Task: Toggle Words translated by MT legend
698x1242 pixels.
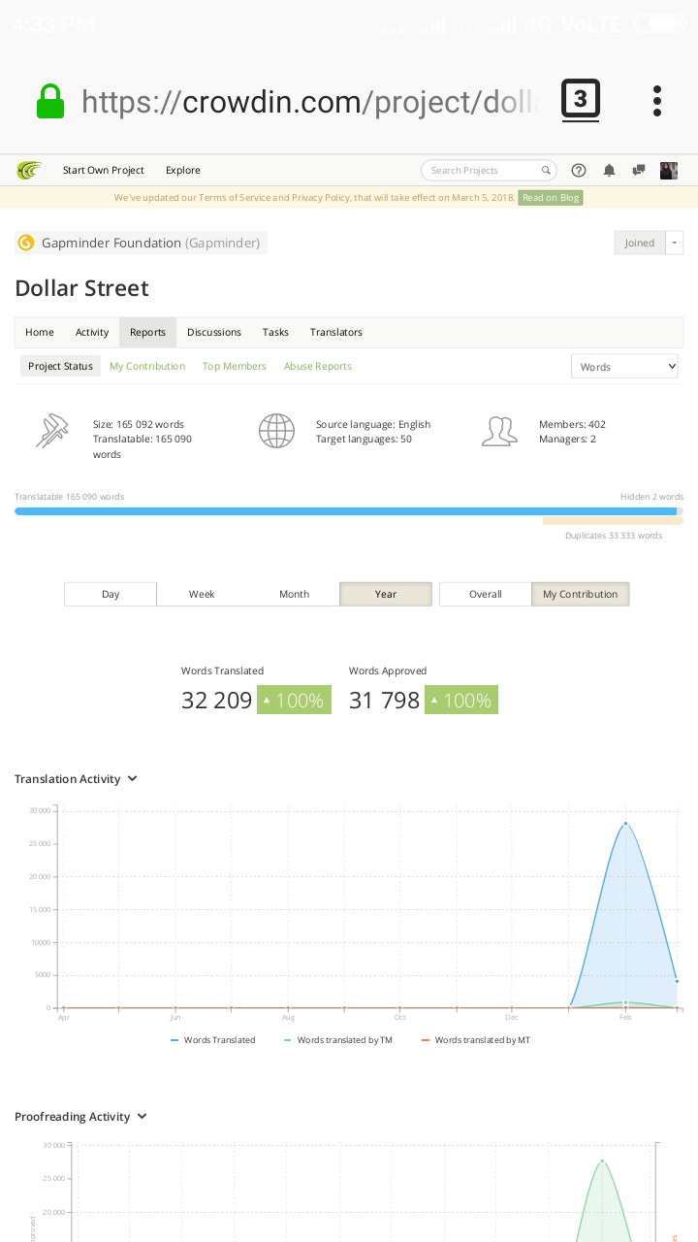Action: (476, 1040)
